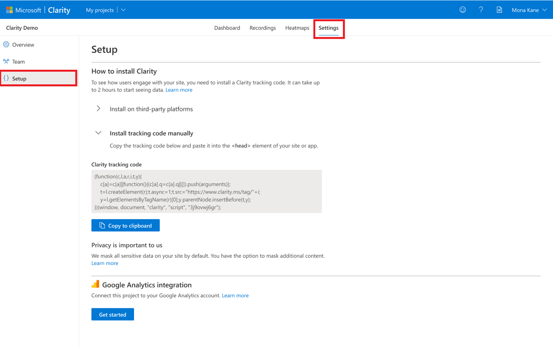The height and width of the screenshot is (347, 553).
Task: Click the Install tracking code manually label
Action: click(151, 133)
